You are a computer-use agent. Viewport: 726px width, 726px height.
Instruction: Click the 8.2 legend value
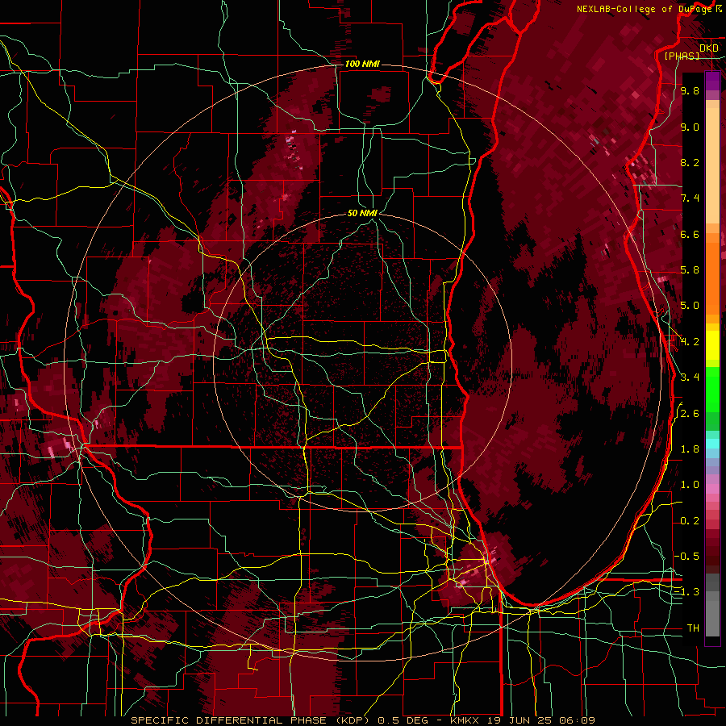pos(690,162)
